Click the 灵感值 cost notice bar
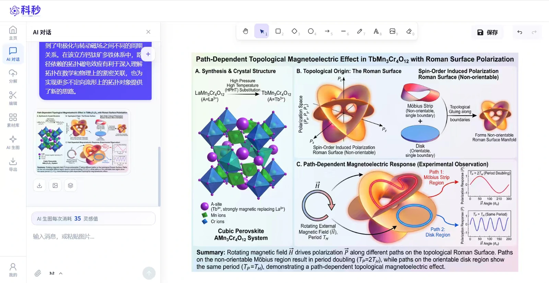Screen dimensions: 549x283 93,219
